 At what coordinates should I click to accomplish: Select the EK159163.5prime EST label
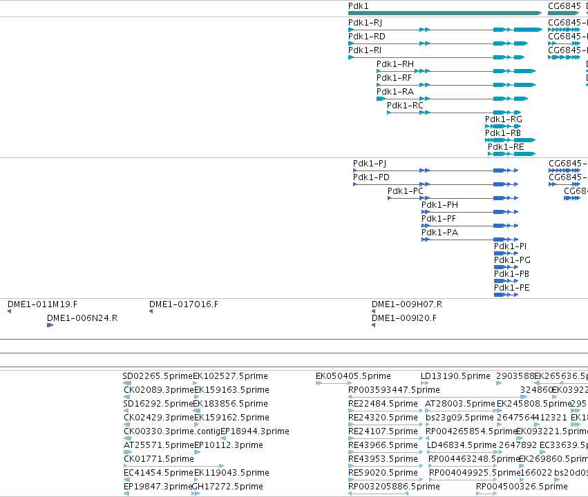click(231, 390)
